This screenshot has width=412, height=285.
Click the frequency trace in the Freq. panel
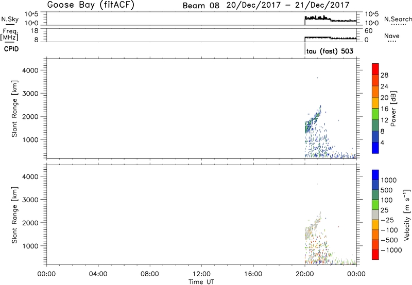[330, 38]
